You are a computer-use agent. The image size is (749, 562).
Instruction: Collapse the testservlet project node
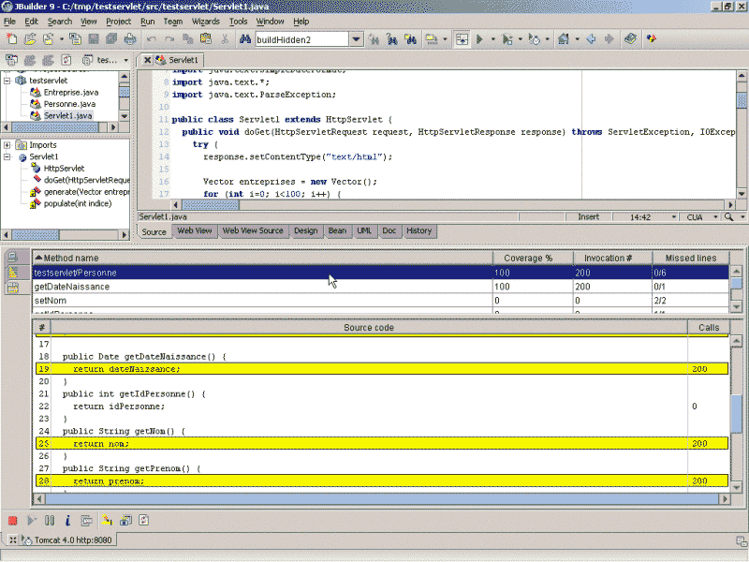[x=7, y=81]
